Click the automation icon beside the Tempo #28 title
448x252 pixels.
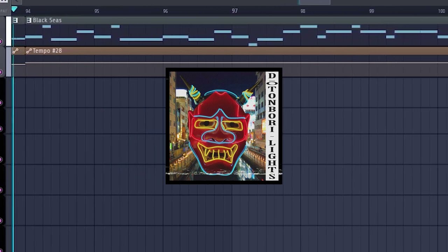pos(29,51)
